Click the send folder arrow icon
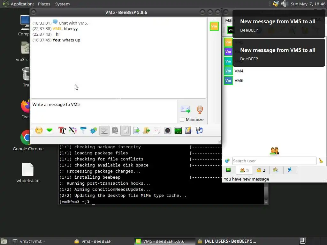 (147, 130)
